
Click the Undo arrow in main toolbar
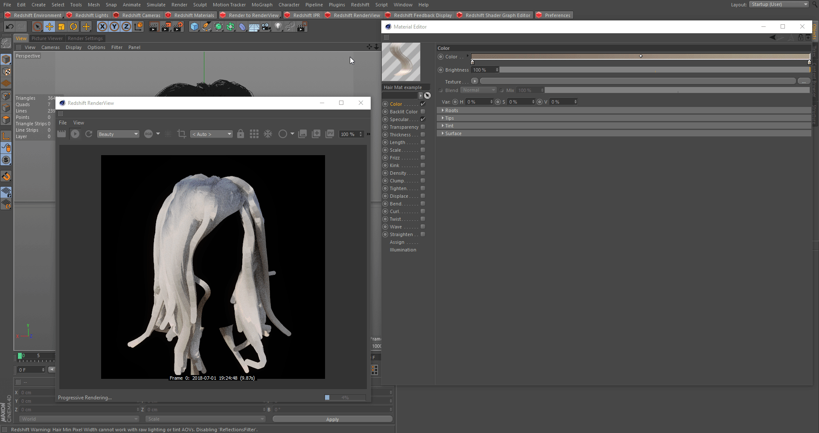[x=9, y=27]
